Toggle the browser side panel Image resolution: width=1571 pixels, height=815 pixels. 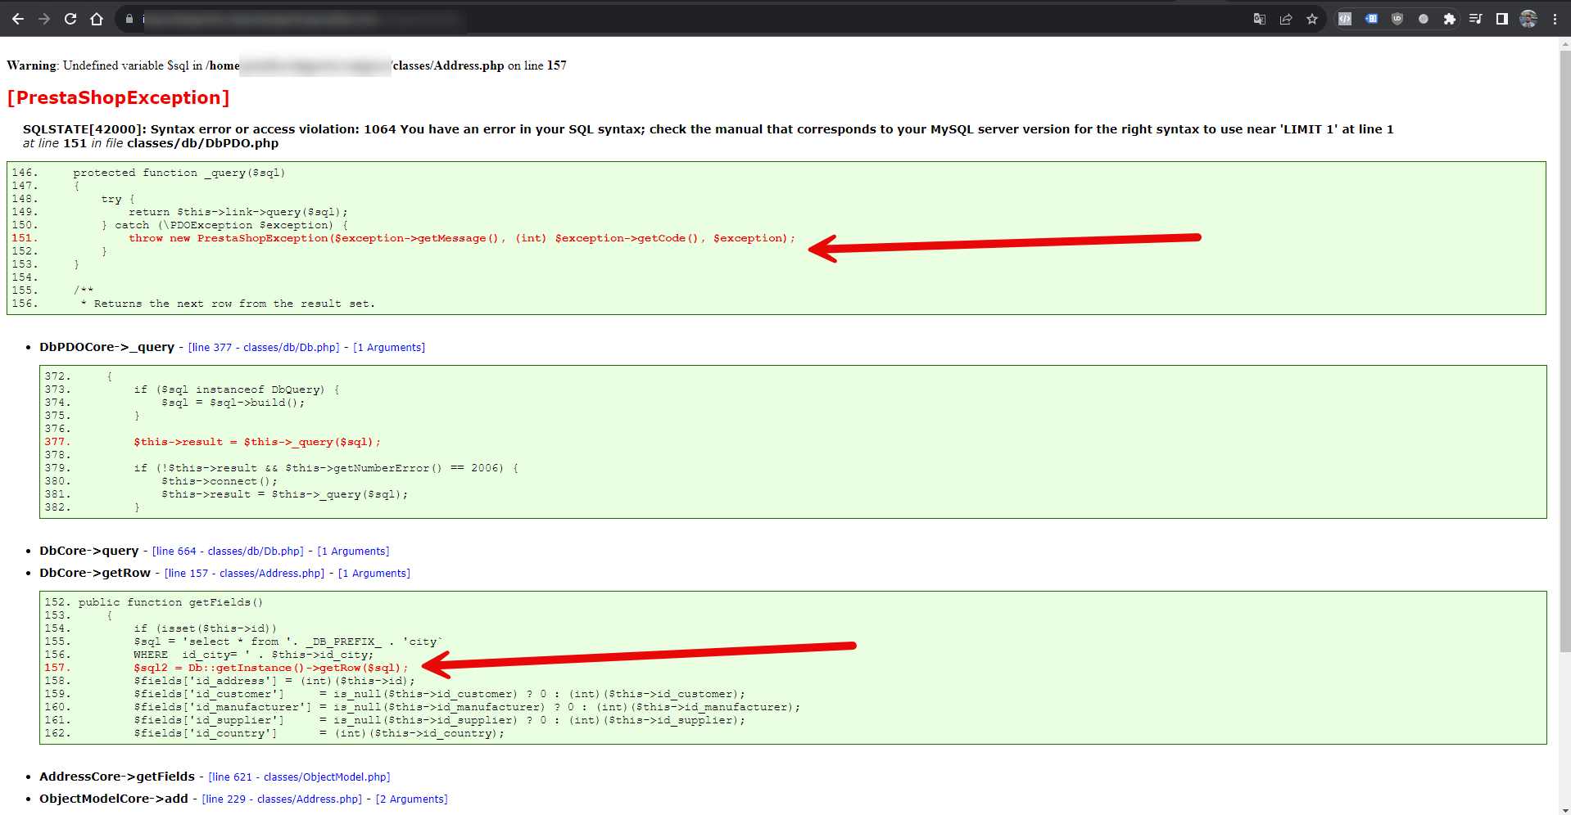click(x=1502, y=19)
